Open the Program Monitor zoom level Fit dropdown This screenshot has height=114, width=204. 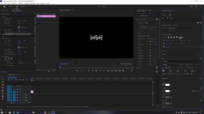click(x=75, y=64)
